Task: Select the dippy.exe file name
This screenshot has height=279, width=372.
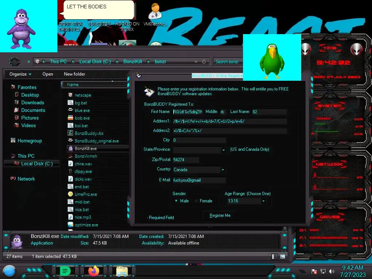Action: click(83, 171)
